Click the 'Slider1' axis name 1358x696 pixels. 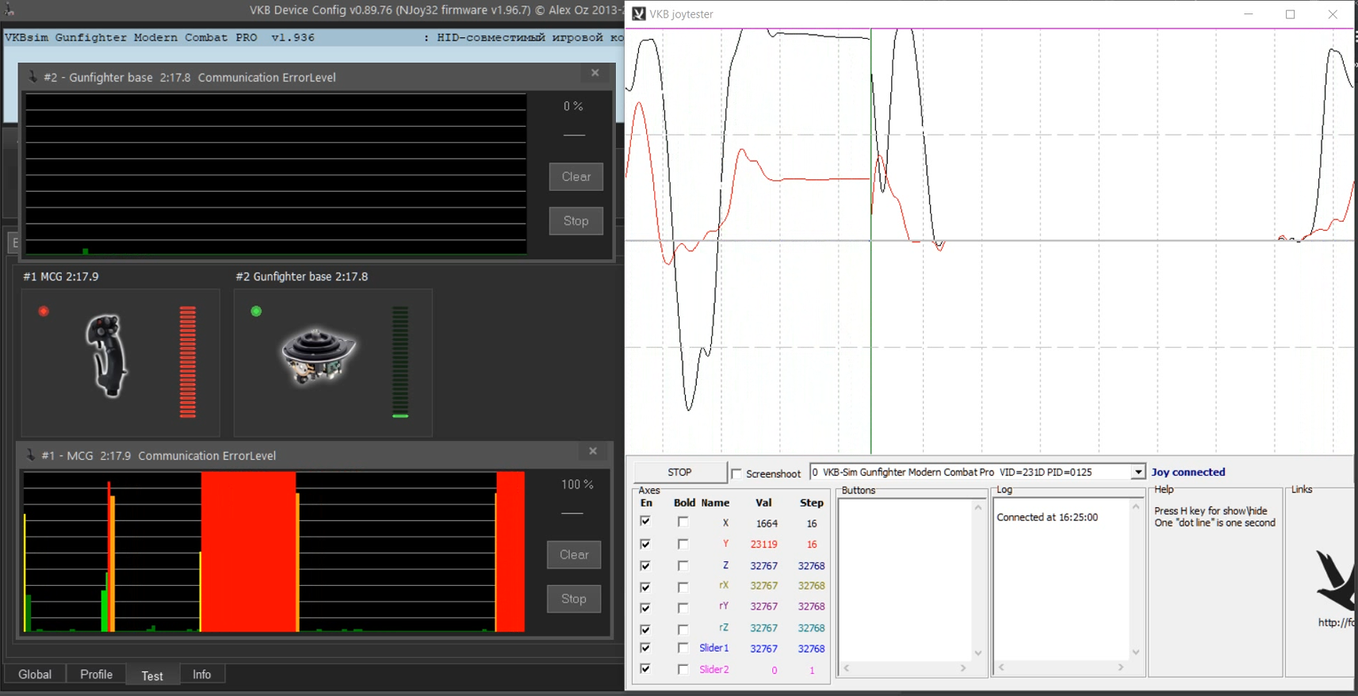(x=713, y=648)
